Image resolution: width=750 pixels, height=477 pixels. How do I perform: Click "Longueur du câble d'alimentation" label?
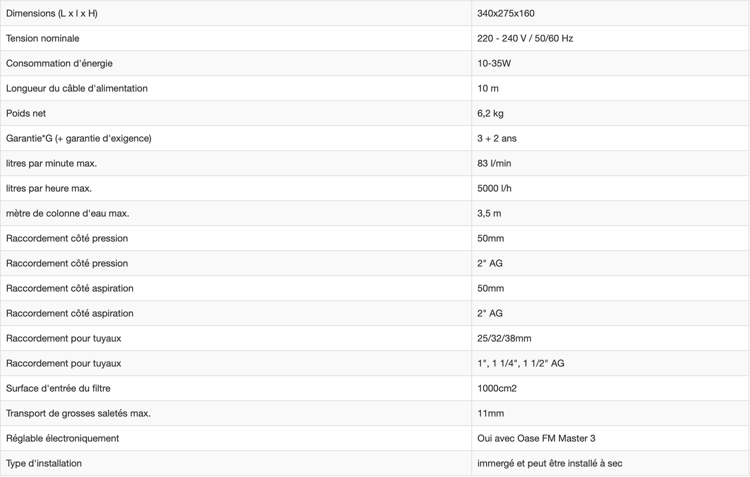(77, 88)
